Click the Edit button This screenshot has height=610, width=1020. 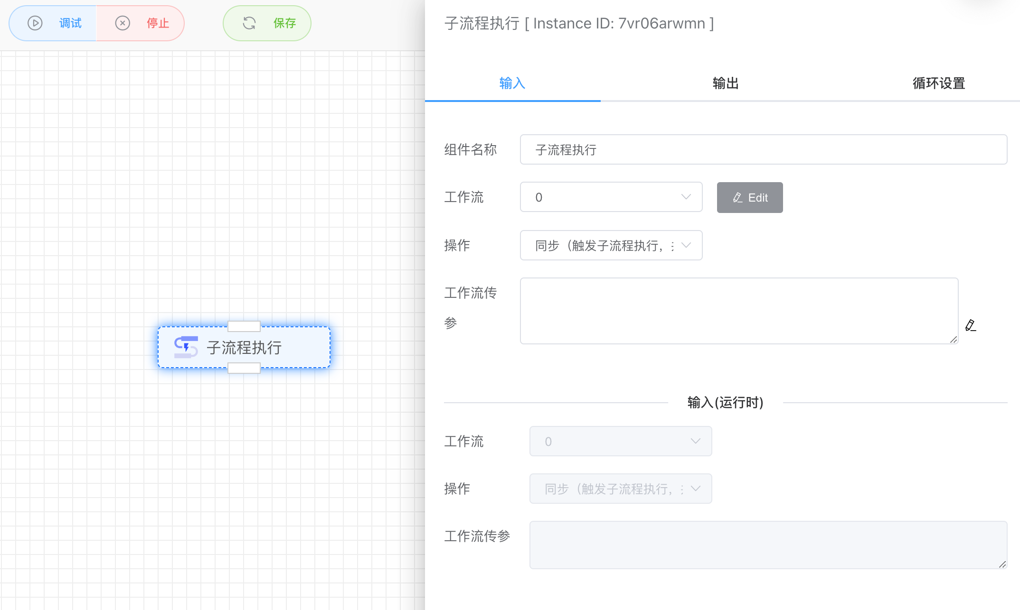pos(749,197)
